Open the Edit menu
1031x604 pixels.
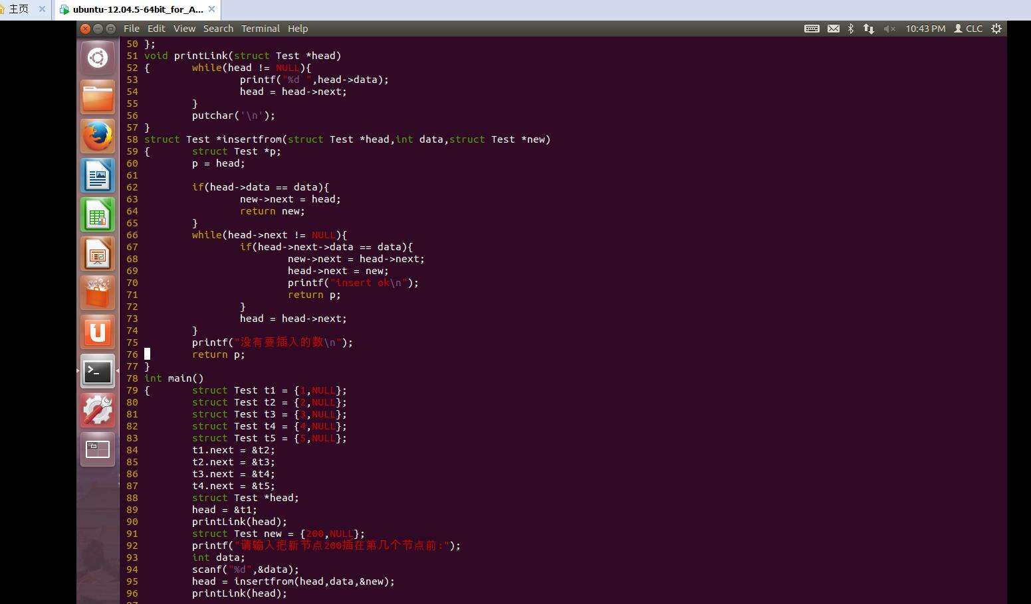tap(156, 29)
